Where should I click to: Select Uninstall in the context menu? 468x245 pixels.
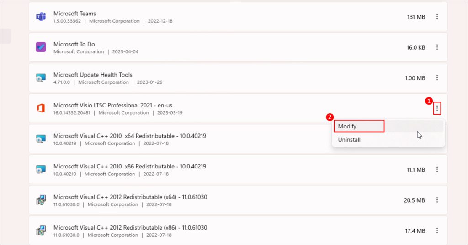pyautogui.click(x=349, y=140)
